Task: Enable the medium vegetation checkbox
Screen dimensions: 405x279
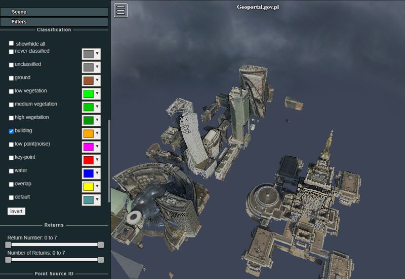Action: coord(11,104)
